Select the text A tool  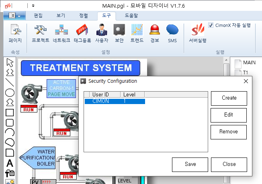pyautogui.click(x=10, y=163)
